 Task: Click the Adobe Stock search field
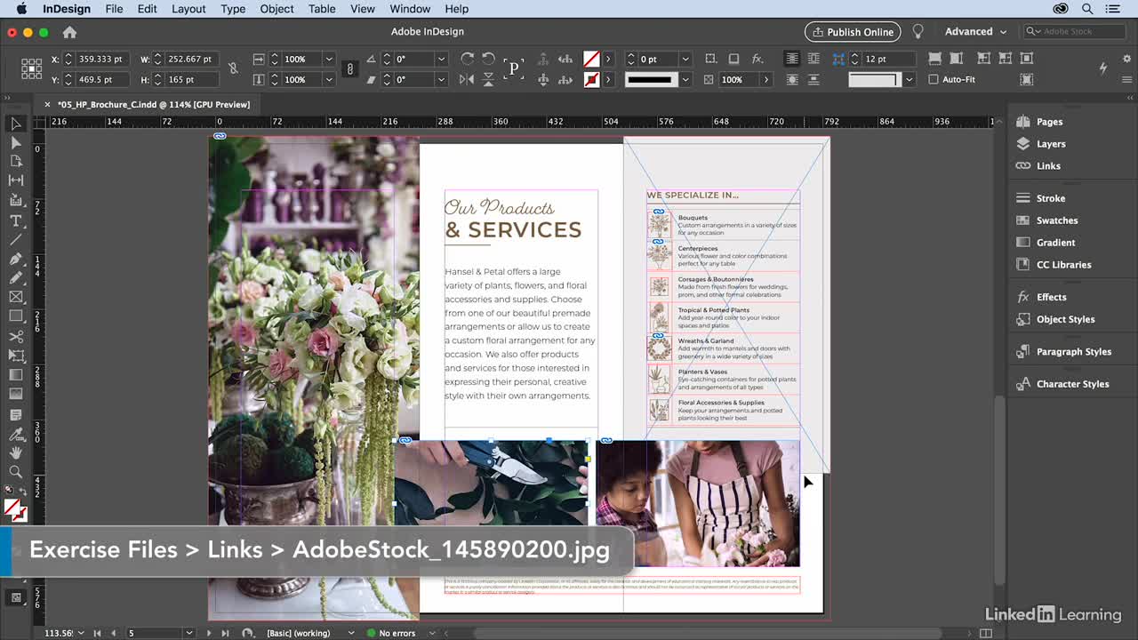click(1076, 31)
